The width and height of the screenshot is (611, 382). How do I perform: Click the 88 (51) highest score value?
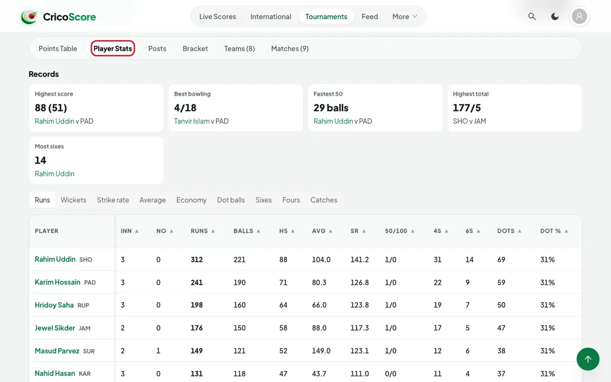click(x=51, y=107)
